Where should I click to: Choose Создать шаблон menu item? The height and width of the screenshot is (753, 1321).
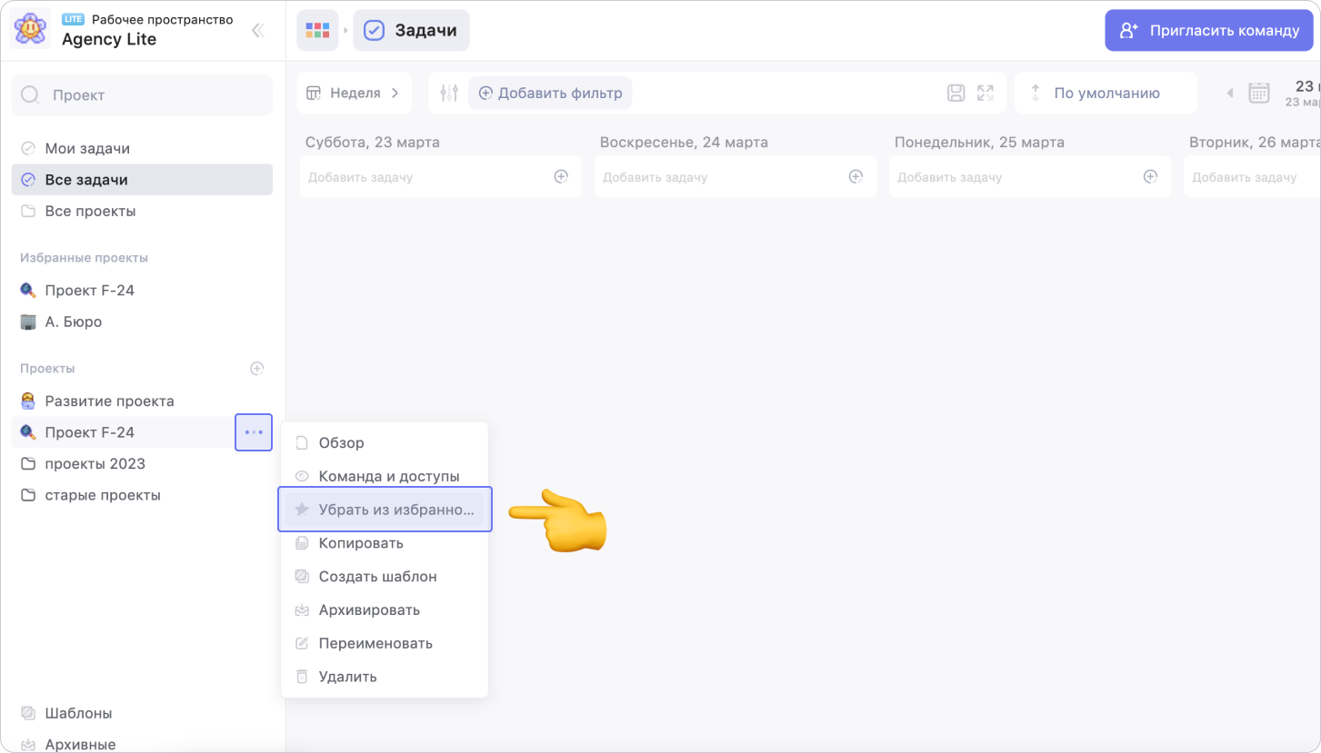385,577
